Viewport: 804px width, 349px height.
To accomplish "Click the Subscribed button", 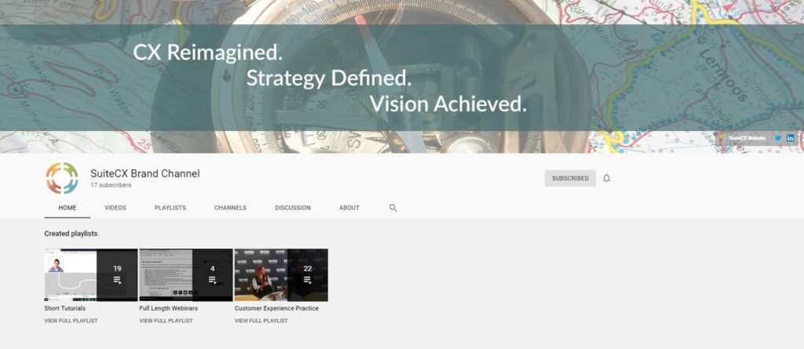I will pos(570,178).
